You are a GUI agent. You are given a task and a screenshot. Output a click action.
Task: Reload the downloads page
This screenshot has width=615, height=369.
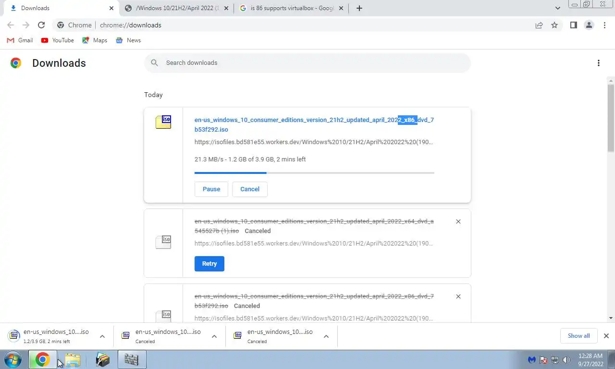pyautogui.click(x=41, y=25)
